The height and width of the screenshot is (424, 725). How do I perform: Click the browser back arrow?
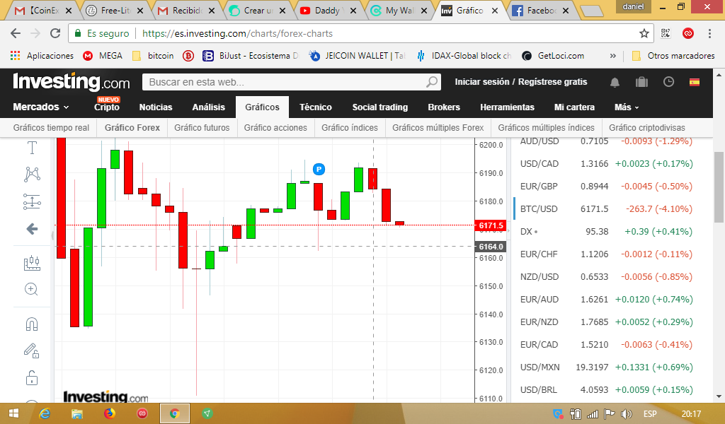[x=16, y=33]
